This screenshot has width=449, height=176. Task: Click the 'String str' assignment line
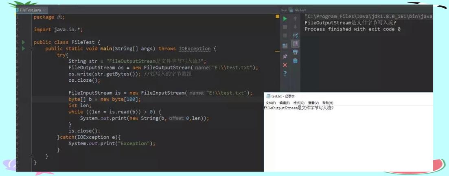137,61
